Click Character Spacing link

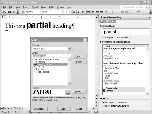tap(112, 81)
